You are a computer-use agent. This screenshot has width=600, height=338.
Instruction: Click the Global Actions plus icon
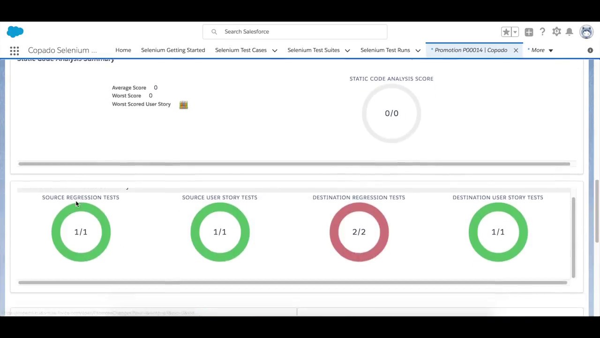[x=529, y=32]
